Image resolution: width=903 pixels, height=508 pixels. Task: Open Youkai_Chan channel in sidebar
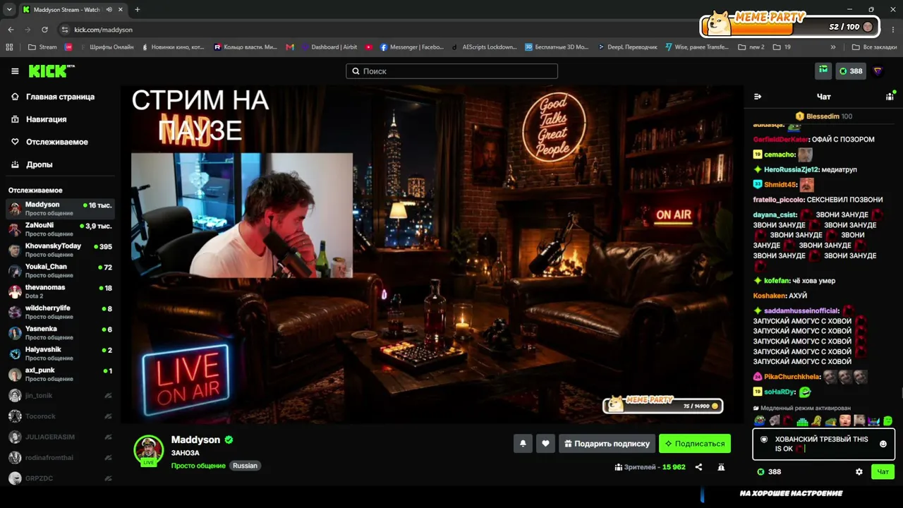(x=60, y=271)
